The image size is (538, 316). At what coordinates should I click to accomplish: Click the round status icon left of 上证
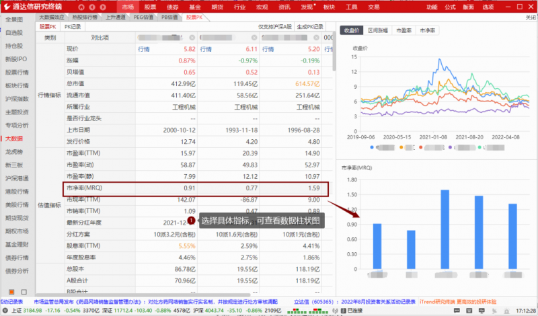(x=5, y=311)
